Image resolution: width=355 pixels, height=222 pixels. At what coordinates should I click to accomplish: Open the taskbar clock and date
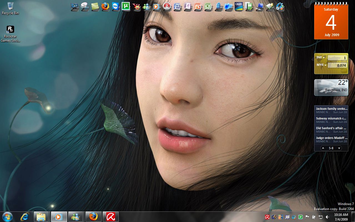pyautogui.click(x=341, y=217)
